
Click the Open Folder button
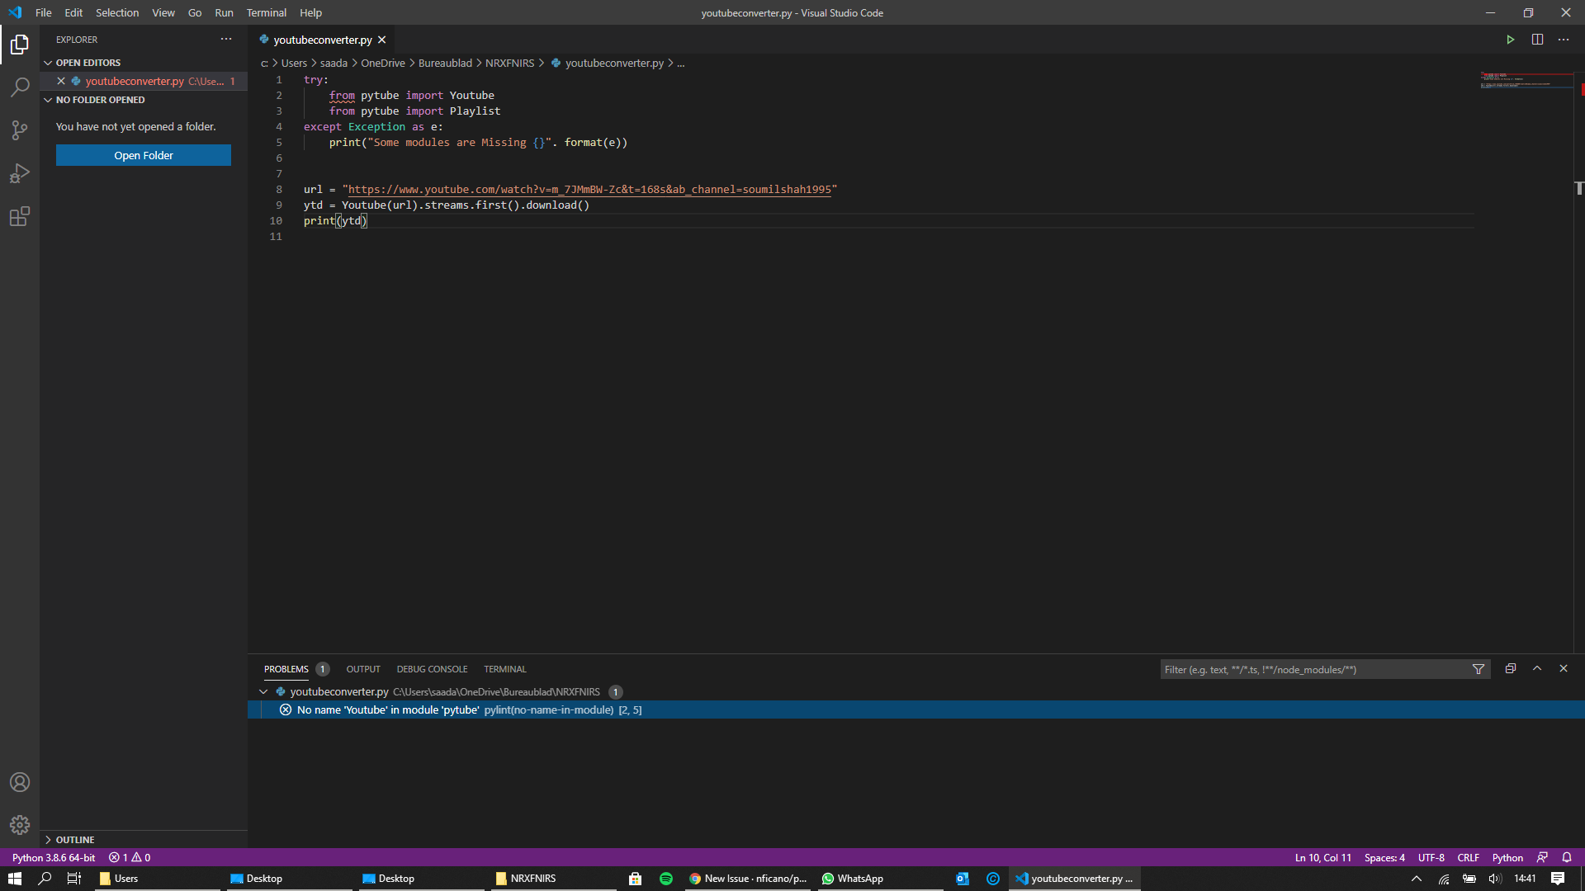click(144, 155)
